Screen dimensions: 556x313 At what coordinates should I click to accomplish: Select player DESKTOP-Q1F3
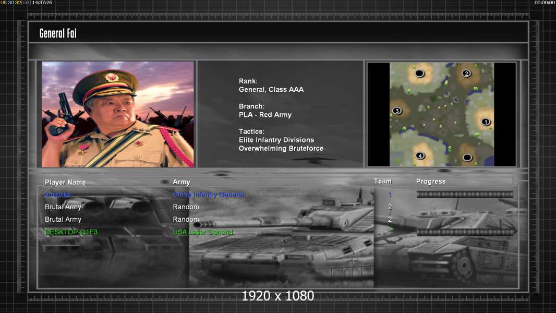pyautogui.click(x=71, y=232)
